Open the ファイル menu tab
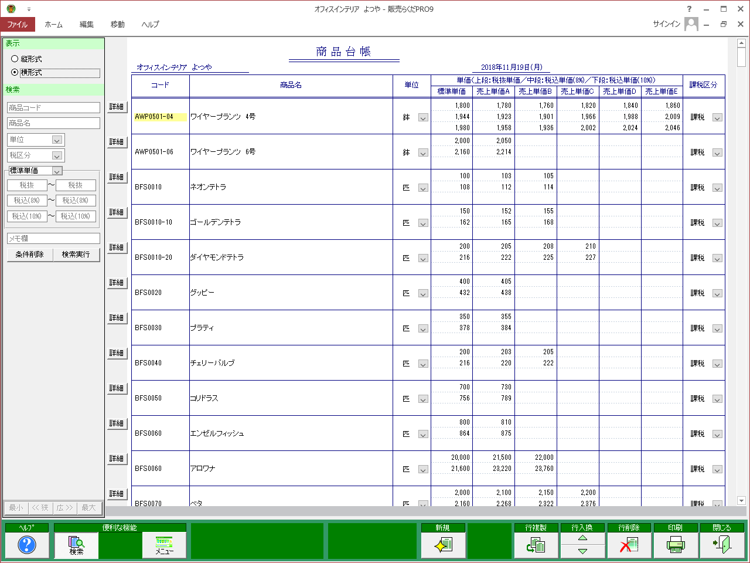This screenshot has height=563, width=750. tap(18, 24)
